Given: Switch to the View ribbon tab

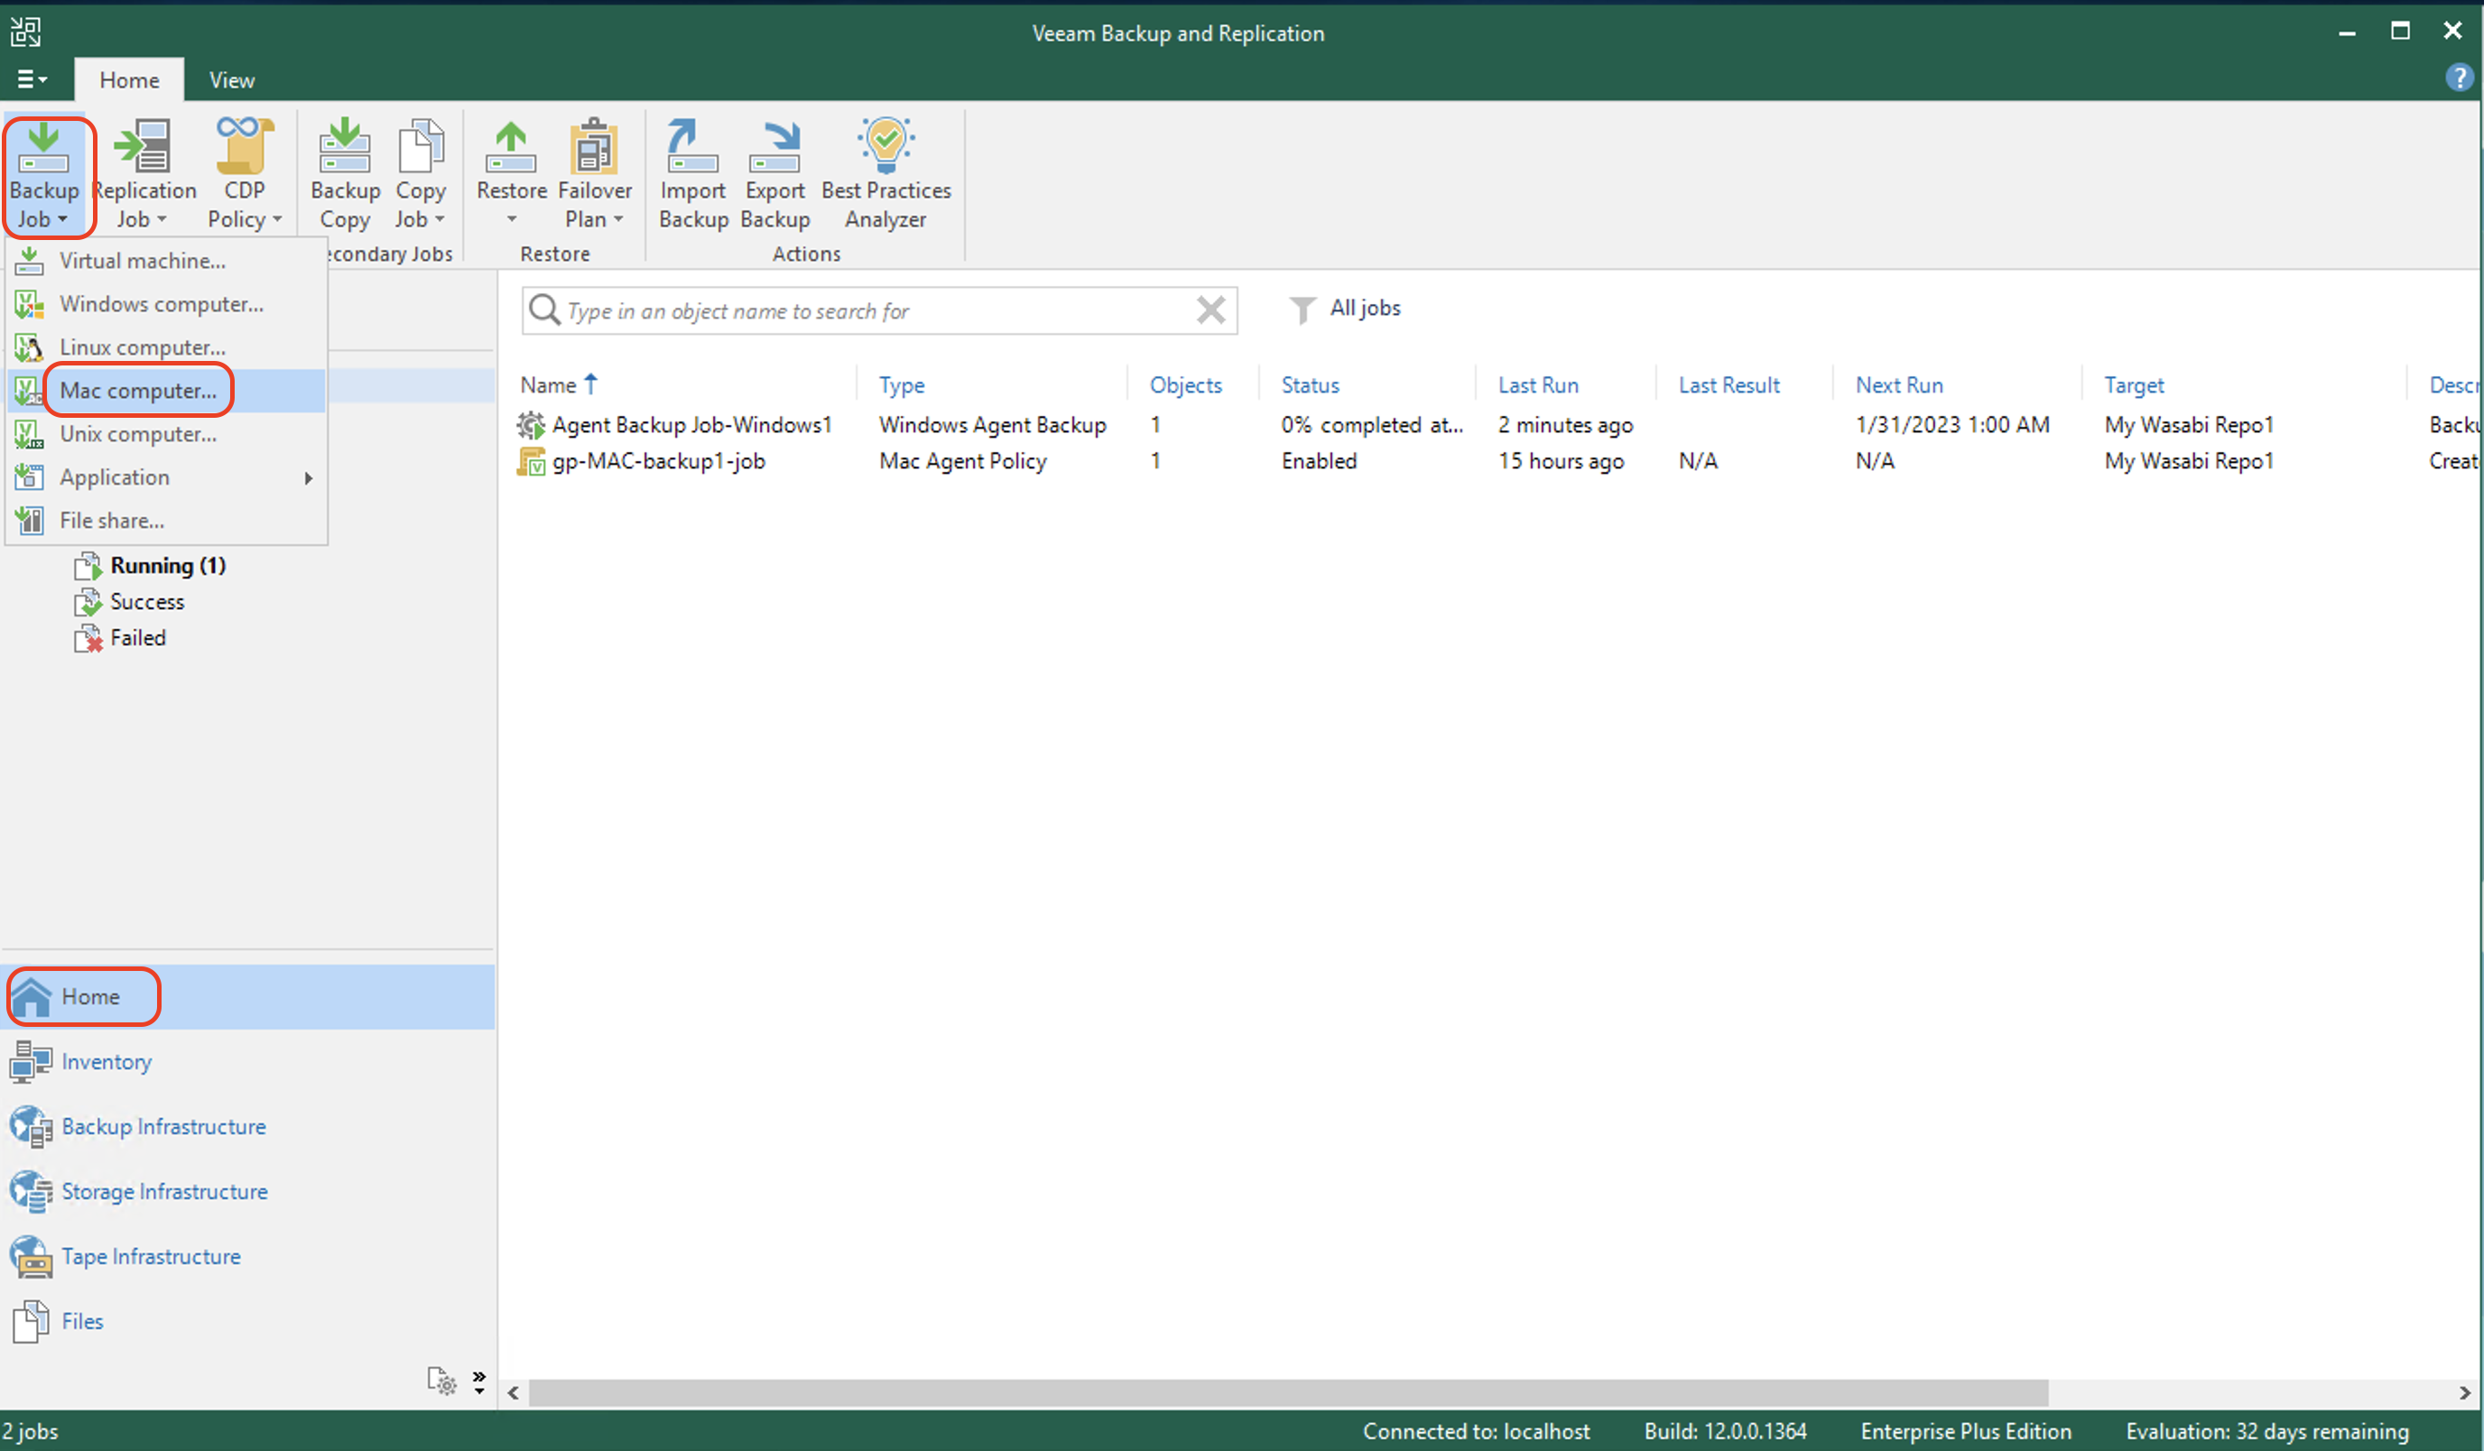Looking at the screenshot, I should [x=232, y=79].
